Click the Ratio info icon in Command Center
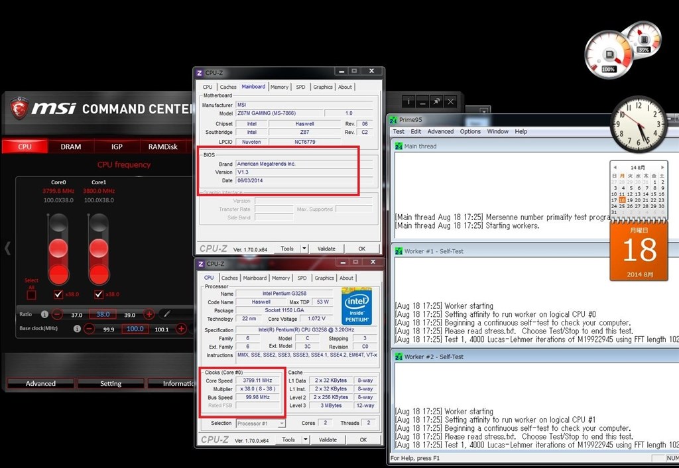Viewport: 679px width, 468px height. click(45, 314)
